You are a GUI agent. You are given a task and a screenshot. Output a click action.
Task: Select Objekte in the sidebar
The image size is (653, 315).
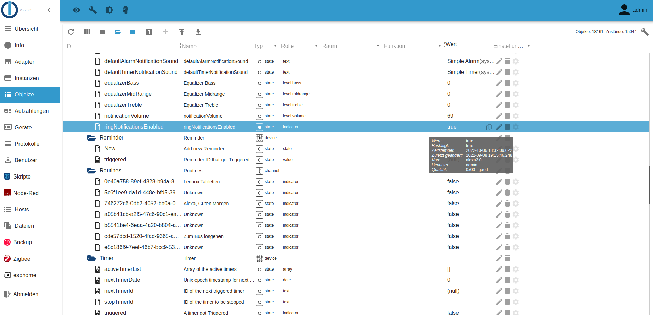[x=30, y=94]
